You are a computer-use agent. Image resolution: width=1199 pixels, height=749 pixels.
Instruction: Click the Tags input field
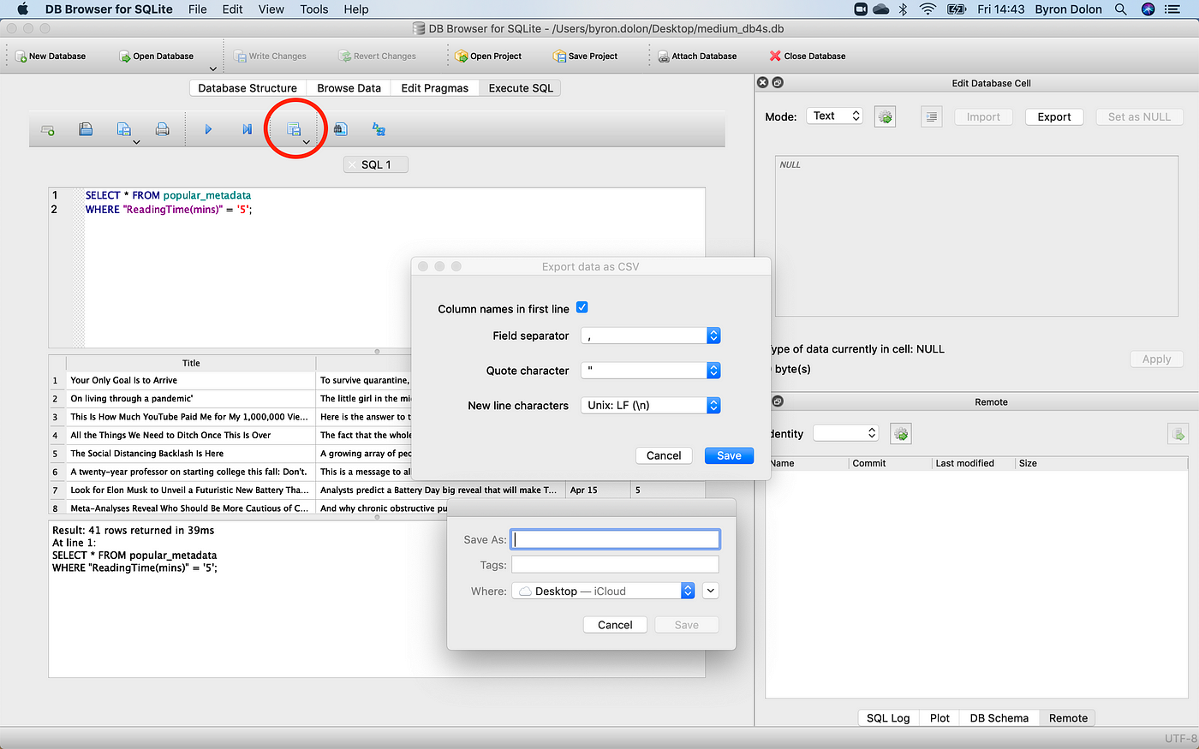615,564
